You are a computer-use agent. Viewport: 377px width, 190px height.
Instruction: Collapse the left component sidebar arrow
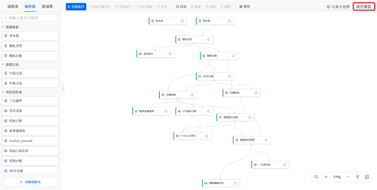coord(63,89)
